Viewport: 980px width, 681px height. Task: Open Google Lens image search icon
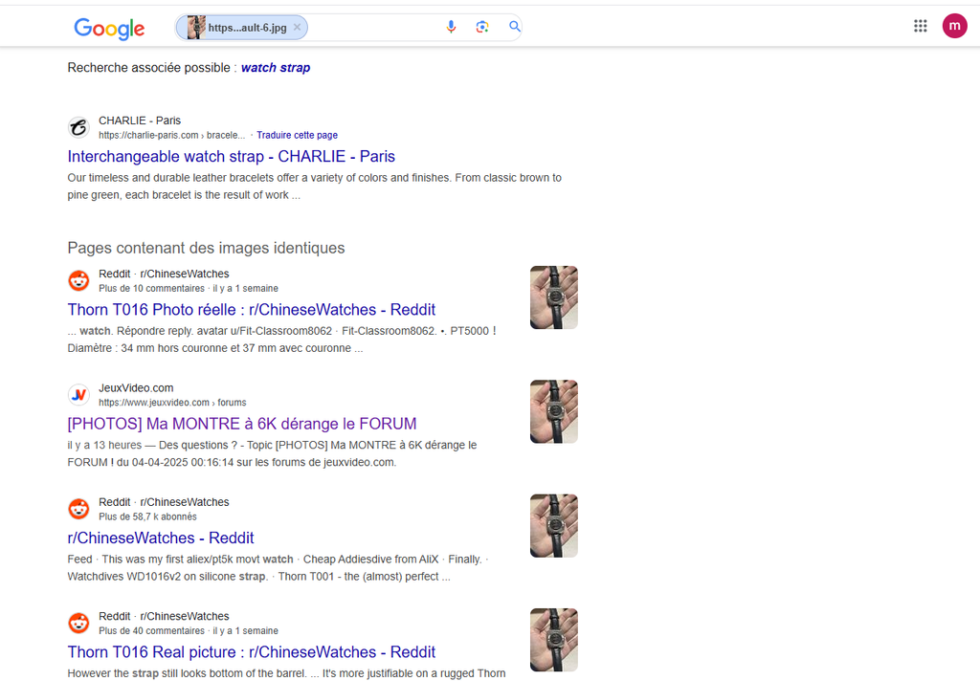(x=482, y=27)
